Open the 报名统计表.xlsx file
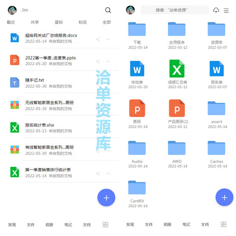This screenshot has height=236, width=236. click(x=63, y=128)
